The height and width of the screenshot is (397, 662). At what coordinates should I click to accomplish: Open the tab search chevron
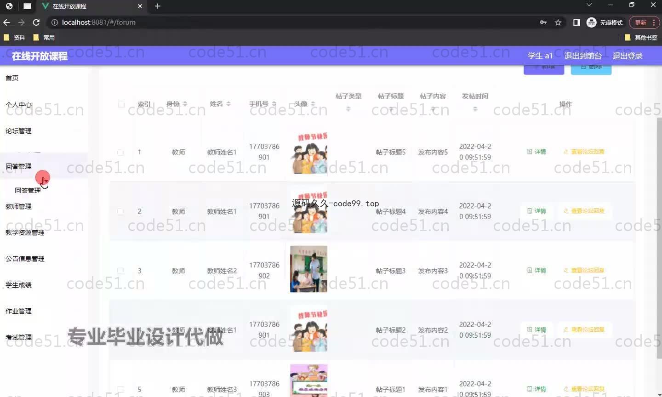click(x=589, y=5)
